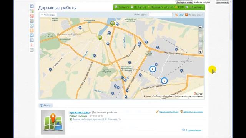Share page on Facebook
Screen dimensions: 246x138
click(x=32, y=6)
